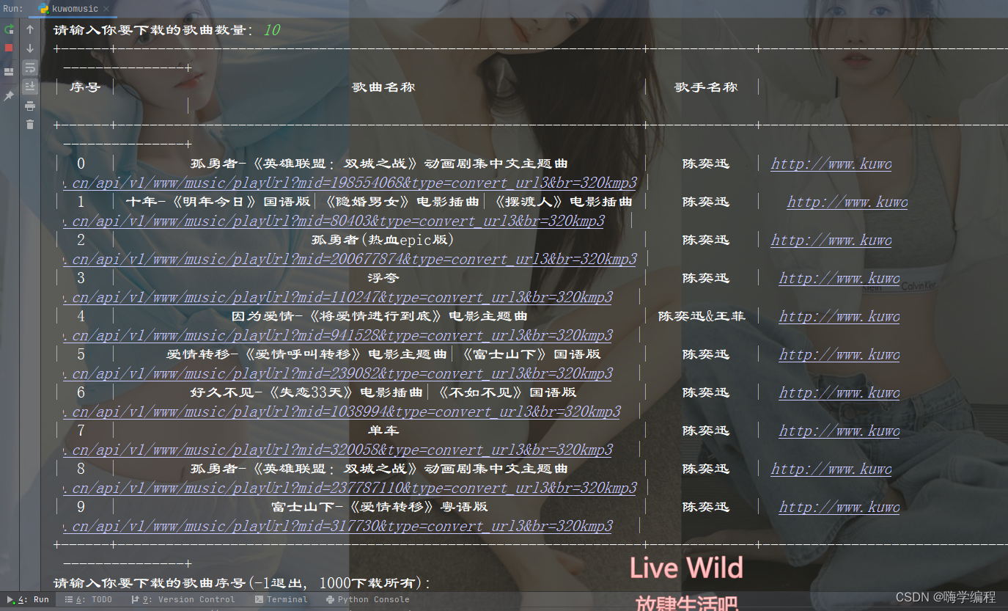1008x611 pixels.
Task: Select song title 浮夸
Action: [383, 278]
